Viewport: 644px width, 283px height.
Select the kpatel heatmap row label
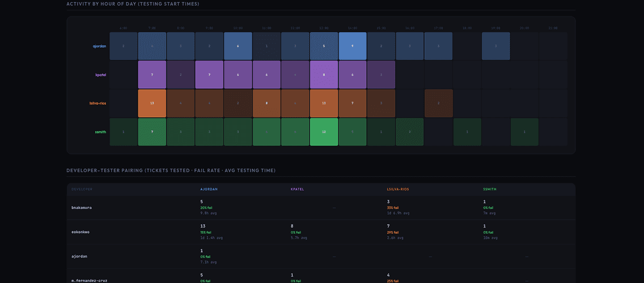101,75
